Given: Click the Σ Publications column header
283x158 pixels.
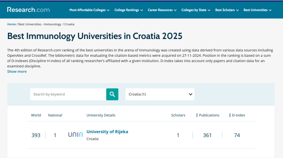Looking at the screenshot, I should point(208,115).
